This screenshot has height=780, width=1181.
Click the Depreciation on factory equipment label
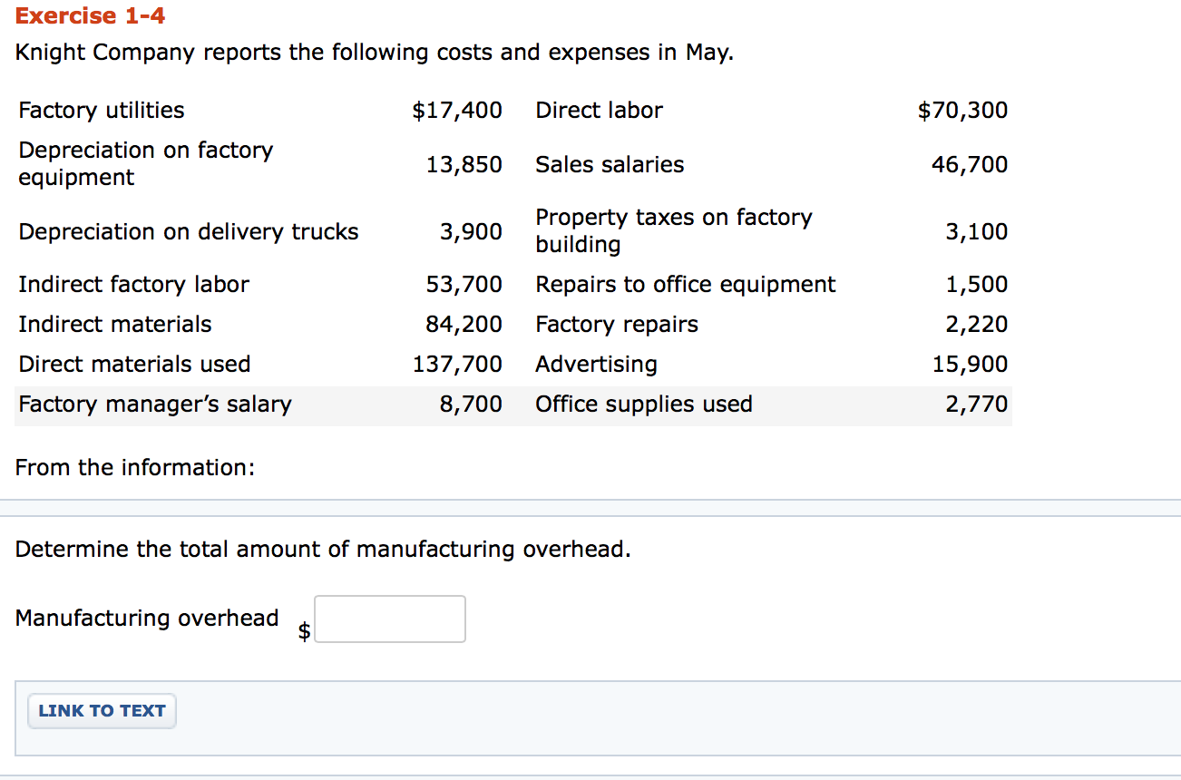click(145, 163)
